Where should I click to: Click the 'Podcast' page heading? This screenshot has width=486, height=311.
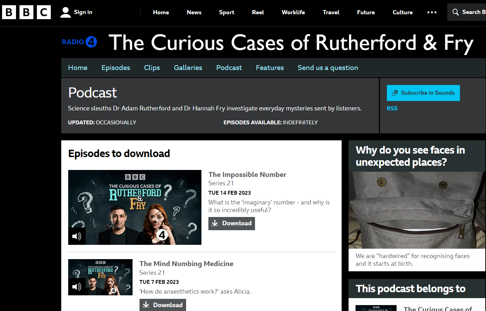pos(93,93)
